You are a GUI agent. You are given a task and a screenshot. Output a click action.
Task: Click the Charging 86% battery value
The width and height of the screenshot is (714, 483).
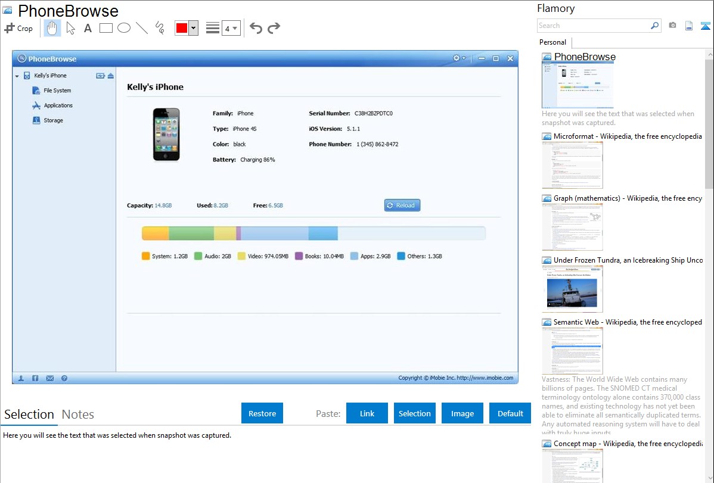pos(257,160)
